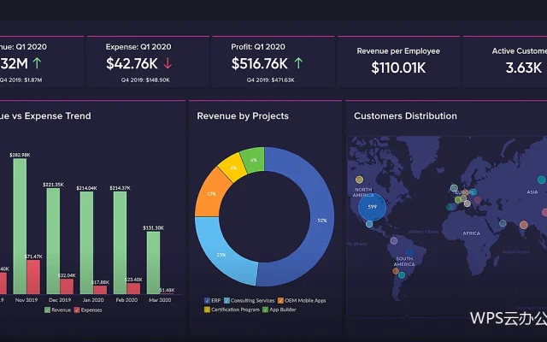Viewport: 547px width, 342px height.
Task: Open the Revenue per Employee card
Action: [x=398, y=62]
